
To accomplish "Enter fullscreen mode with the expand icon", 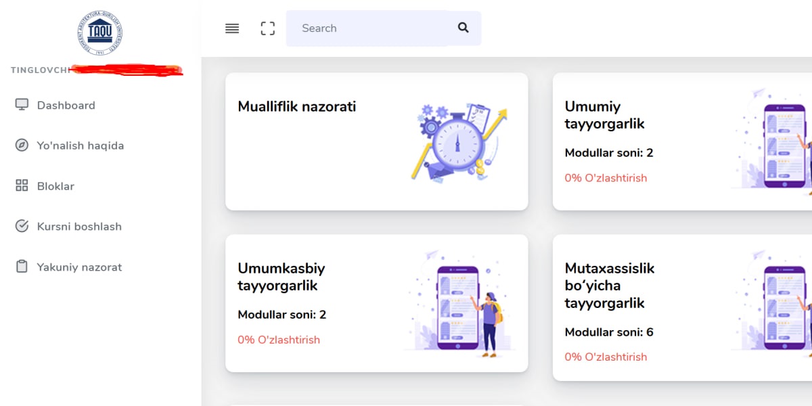I will (x=268, y=28).
